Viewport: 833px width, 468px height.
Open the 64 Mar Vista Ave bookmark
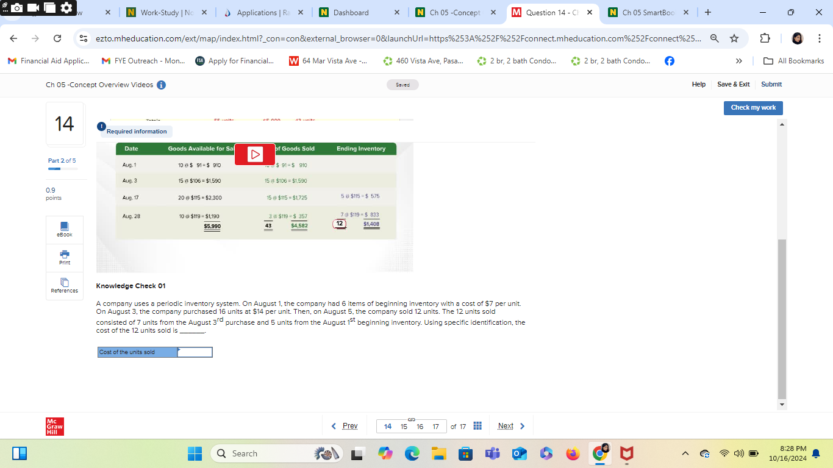[328, 61]
